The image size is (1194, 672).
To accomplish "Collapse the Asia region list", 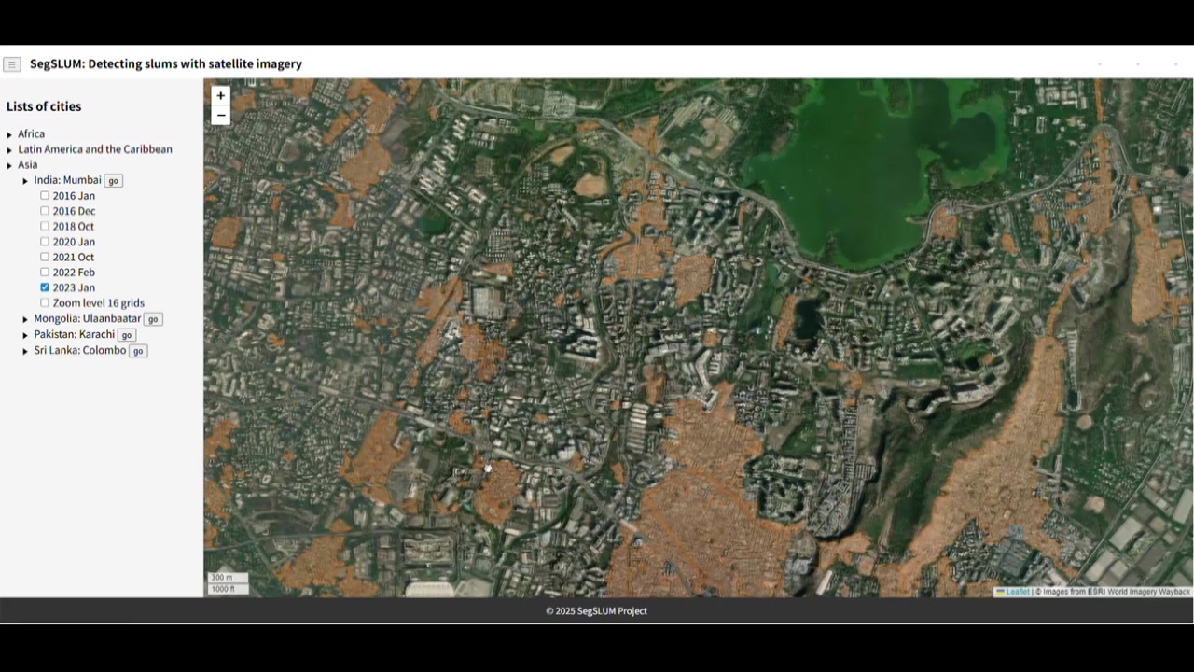I will point(9,165).
